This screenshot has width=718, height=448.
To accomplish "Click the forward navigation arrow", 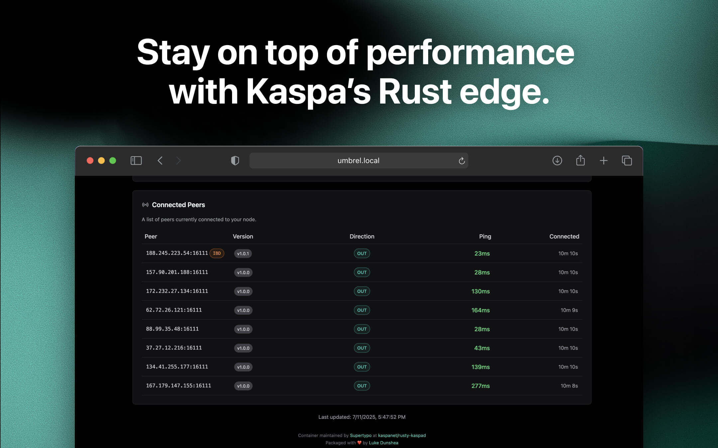I will point(179,160).
